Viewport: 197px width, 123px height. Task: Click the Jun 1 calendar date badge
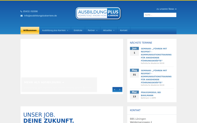pos(134,51)
